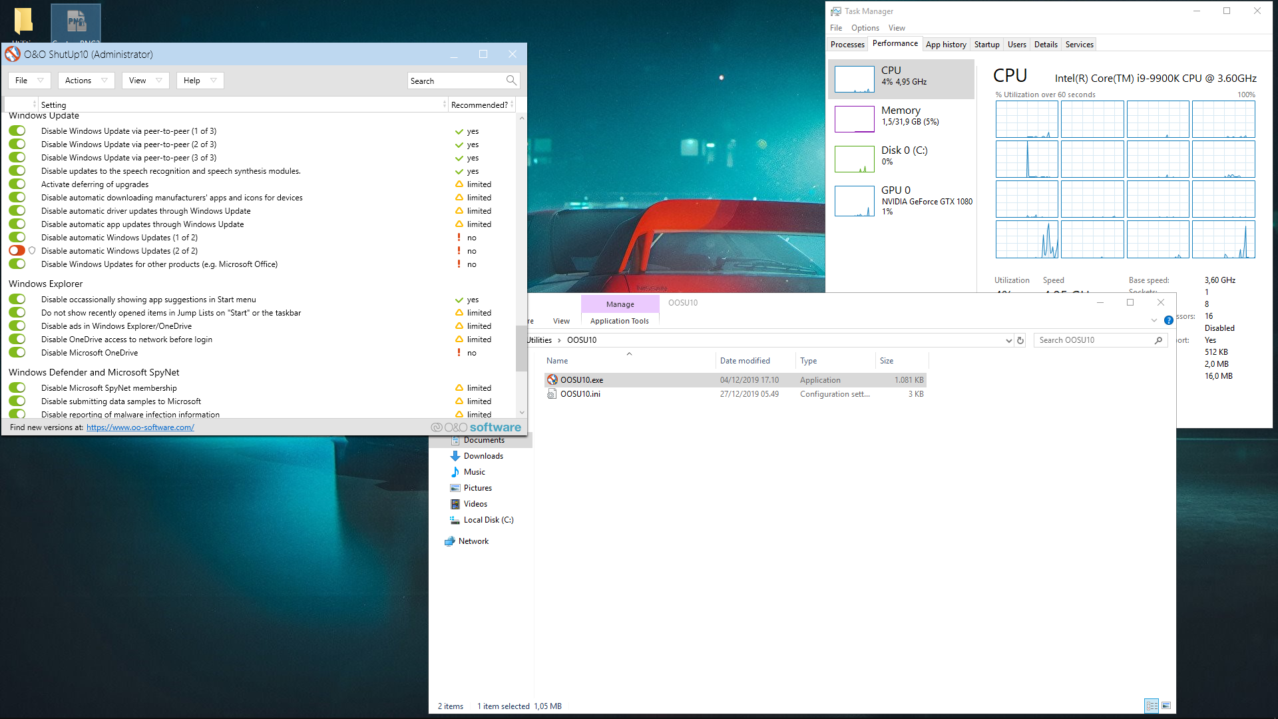Open Music in the Explorer sidebar
This screenshot has width=1278, height=719.
click(474, 472)
